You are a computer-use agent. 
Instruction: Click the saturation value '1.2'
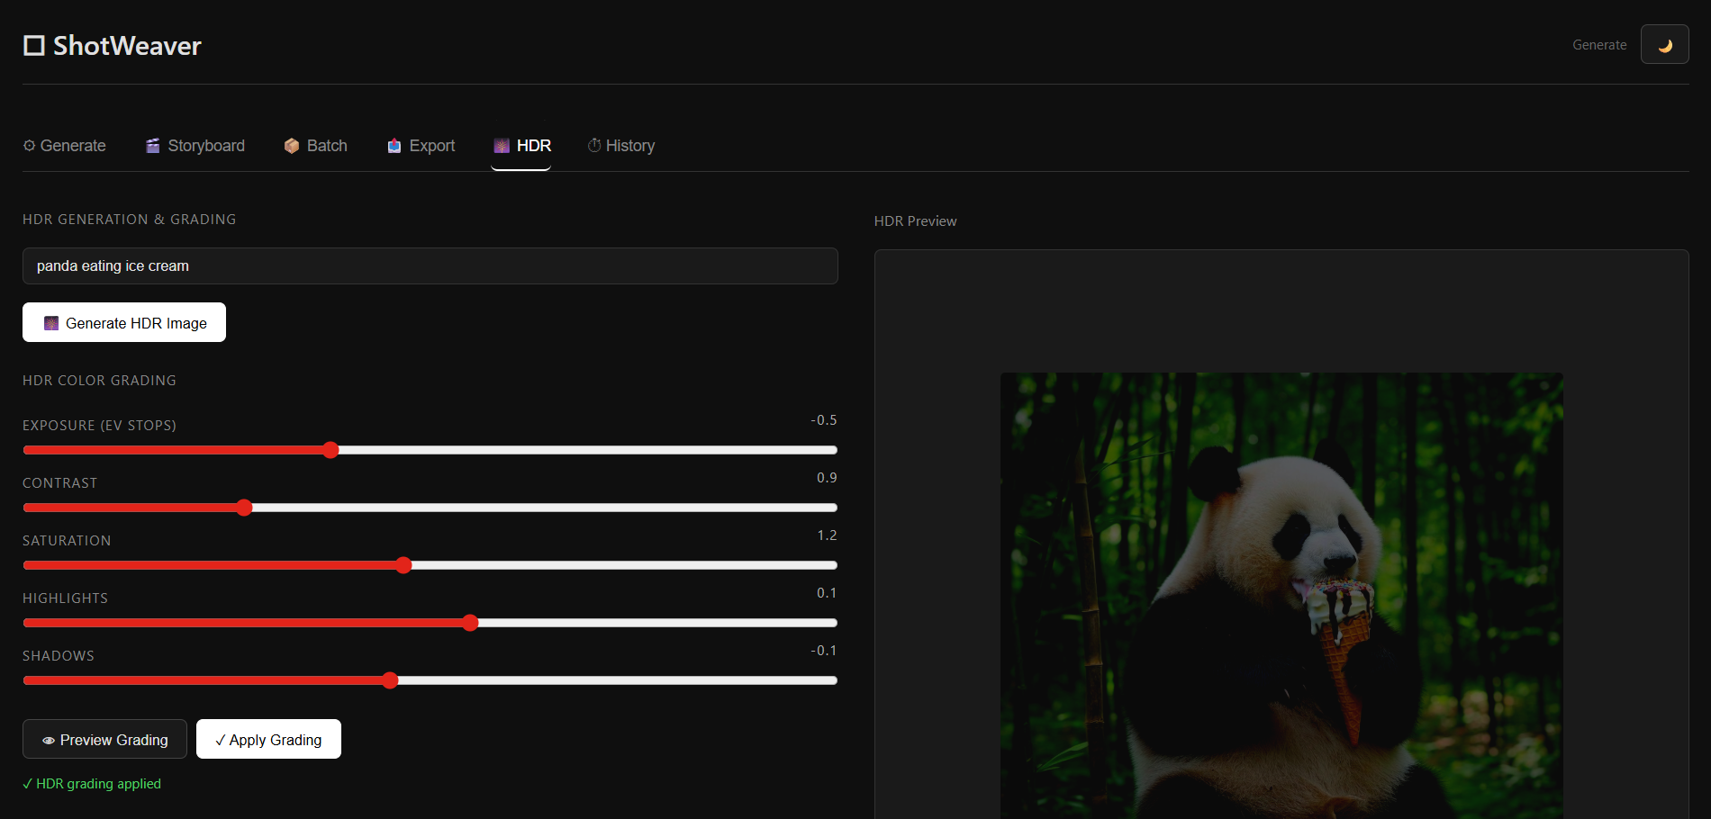click(827, 535)
